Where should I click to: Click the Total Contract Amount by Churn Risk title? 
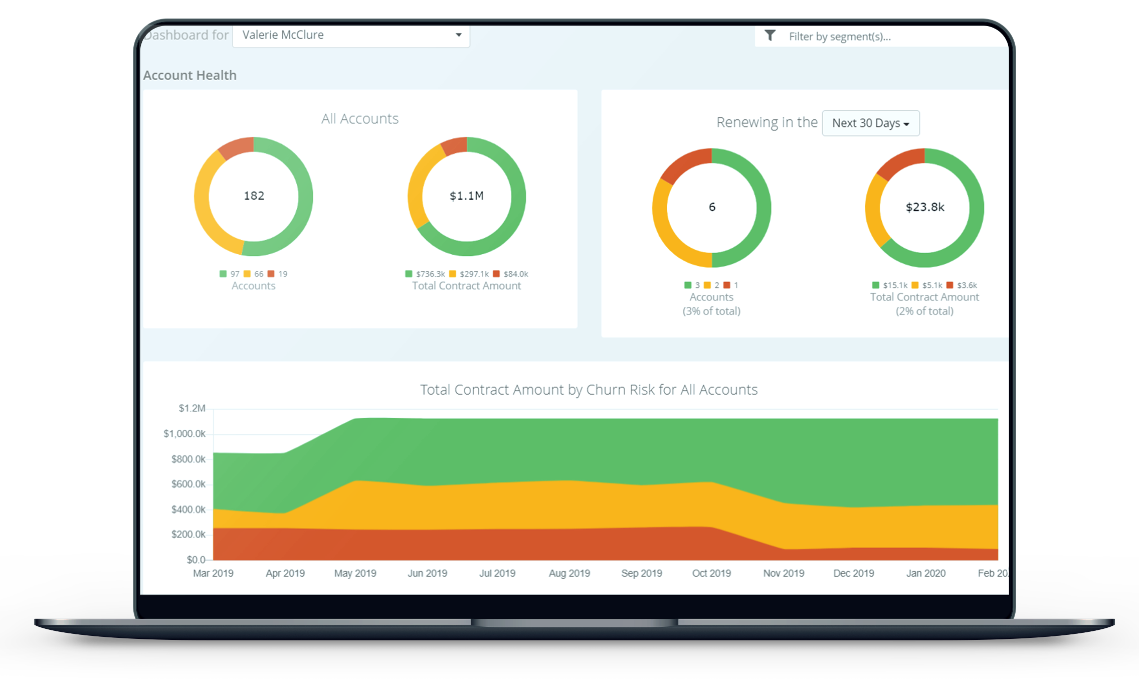pos(589,390)
